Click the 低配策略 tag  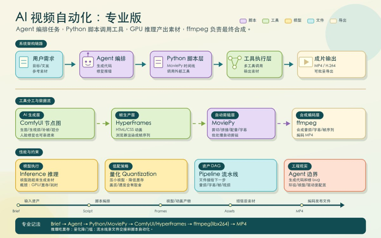pos(121,166)
